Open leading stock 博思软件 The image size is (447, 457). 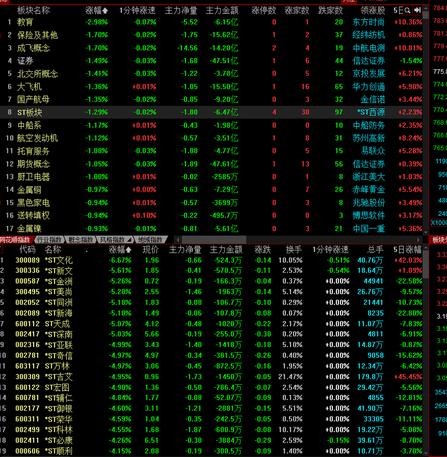pos(368,216)
